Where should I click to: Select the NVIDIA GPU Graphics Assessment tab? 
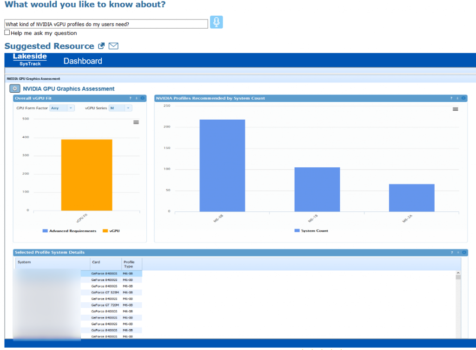[33, 79]
